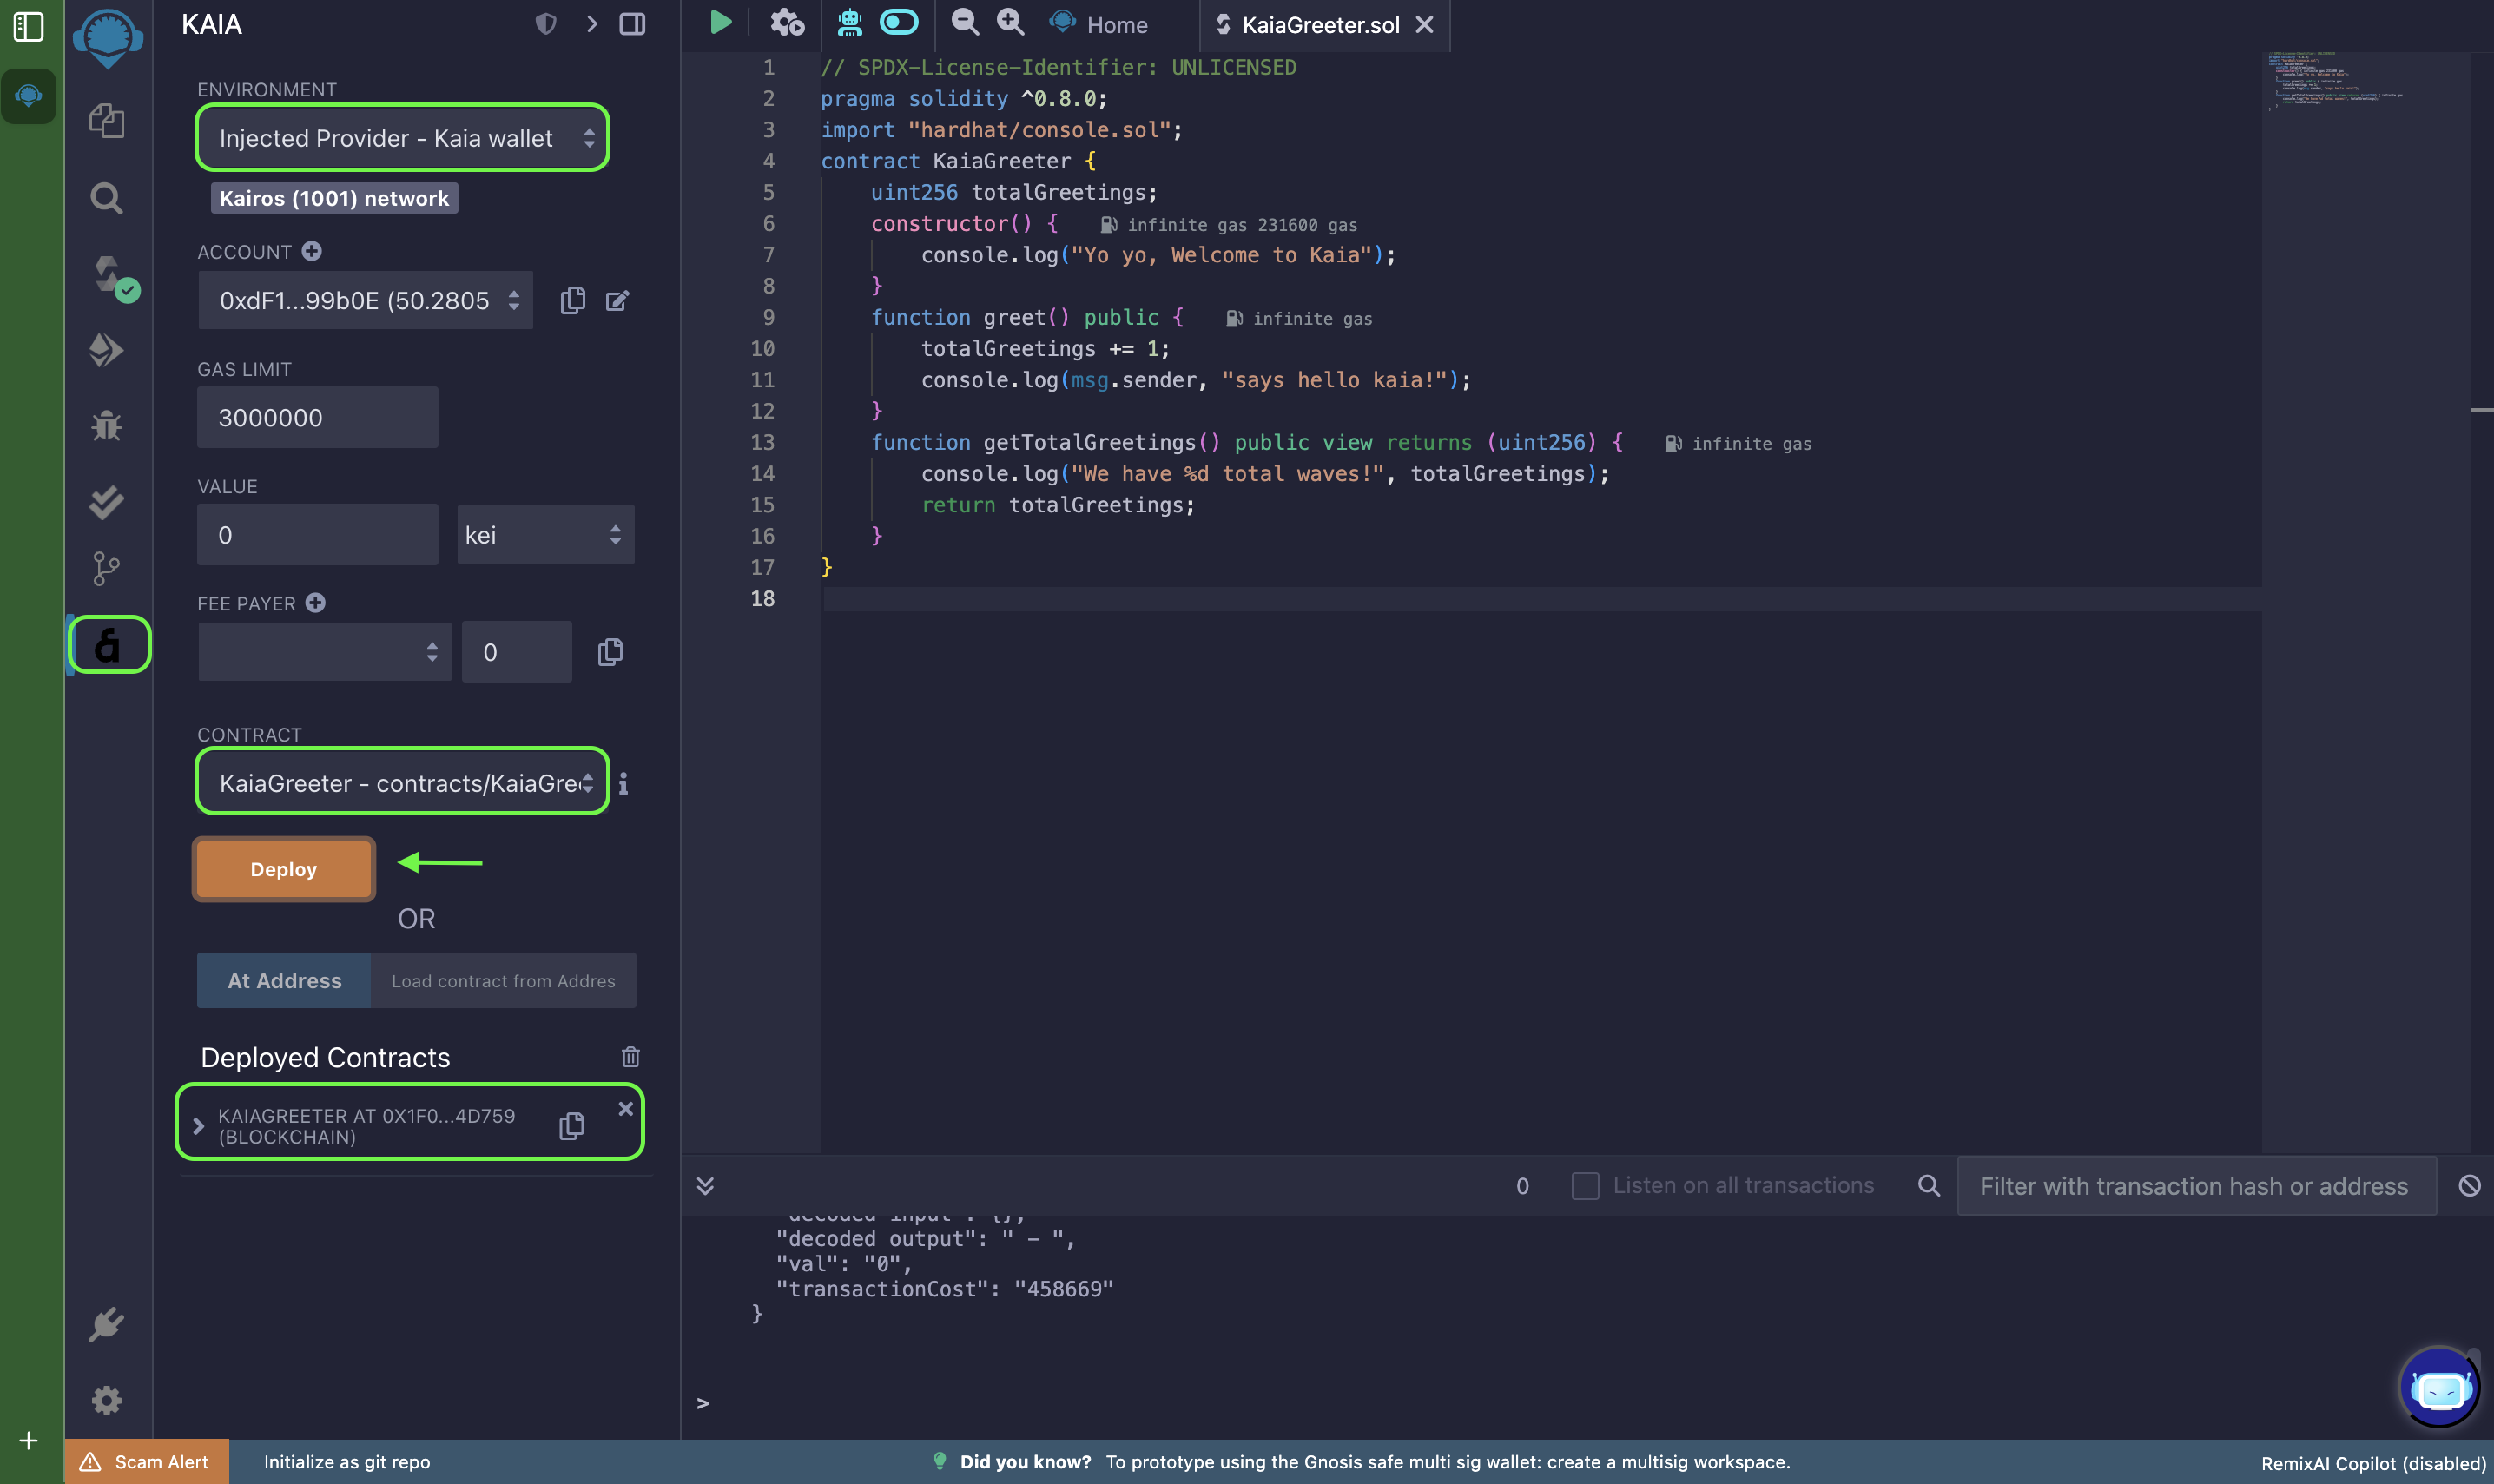2494x1484 pixels.
Task: Click the At Address button
Action: pyautogui.click(x=284, y=981)
